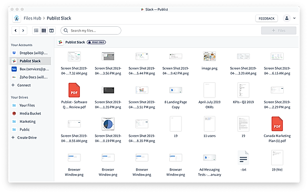308x193 pixels.
Task: Select the -.txt text file icon
Action: 243,158
